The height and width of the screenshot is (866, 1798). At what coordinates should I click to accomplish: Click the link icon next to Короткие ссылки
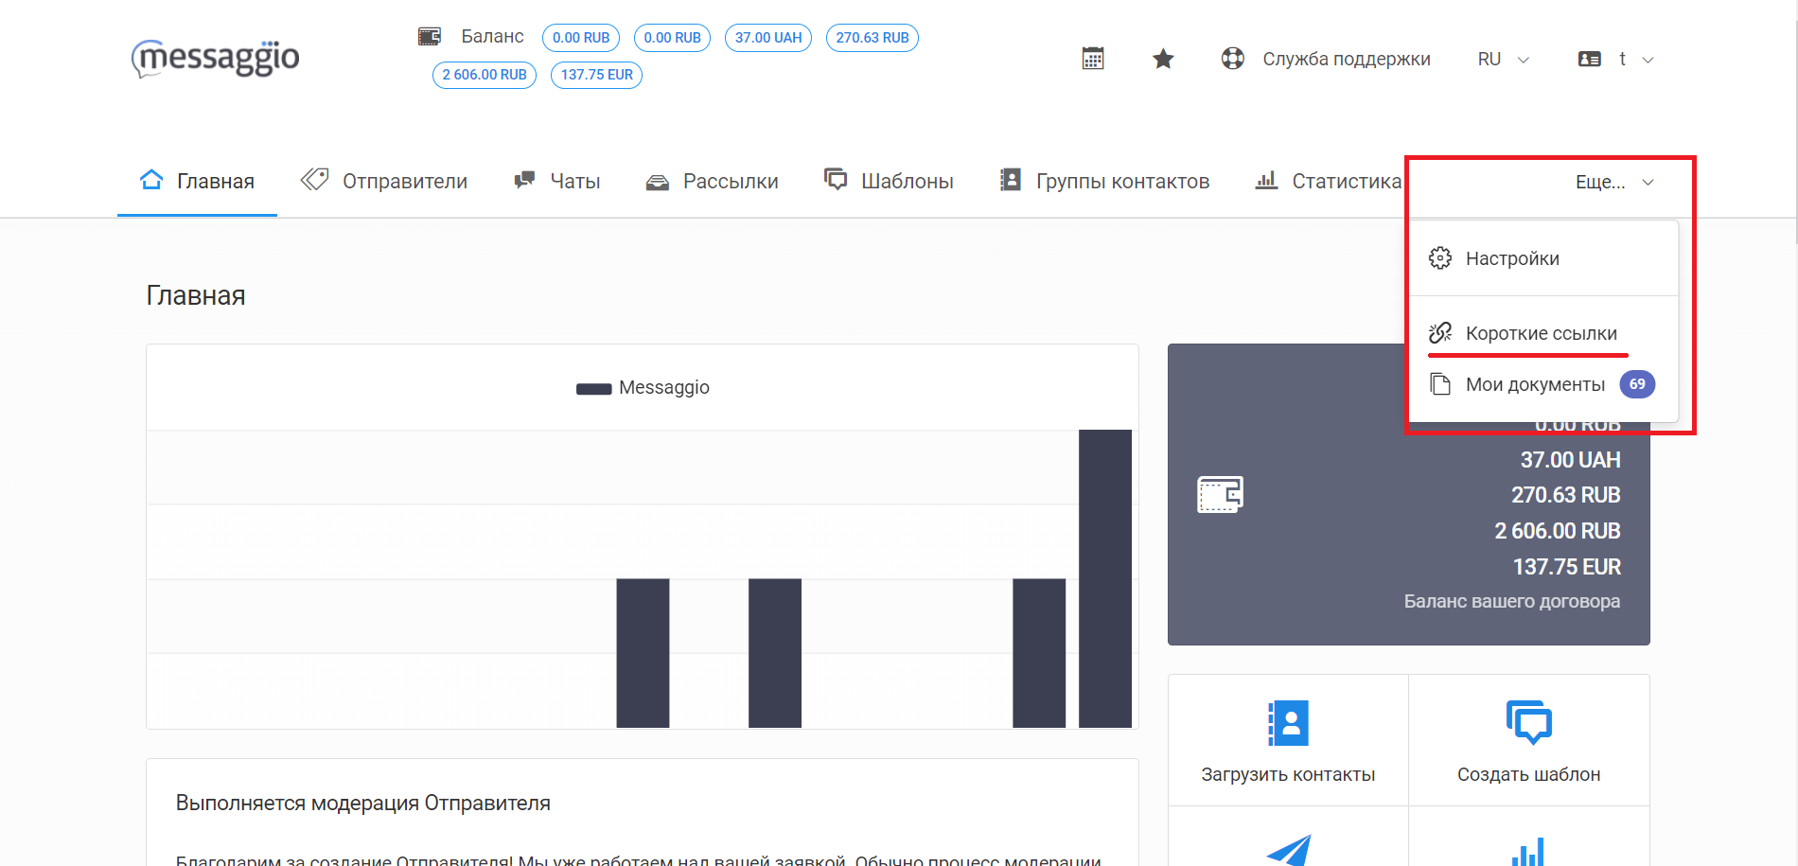[1440, 333]
